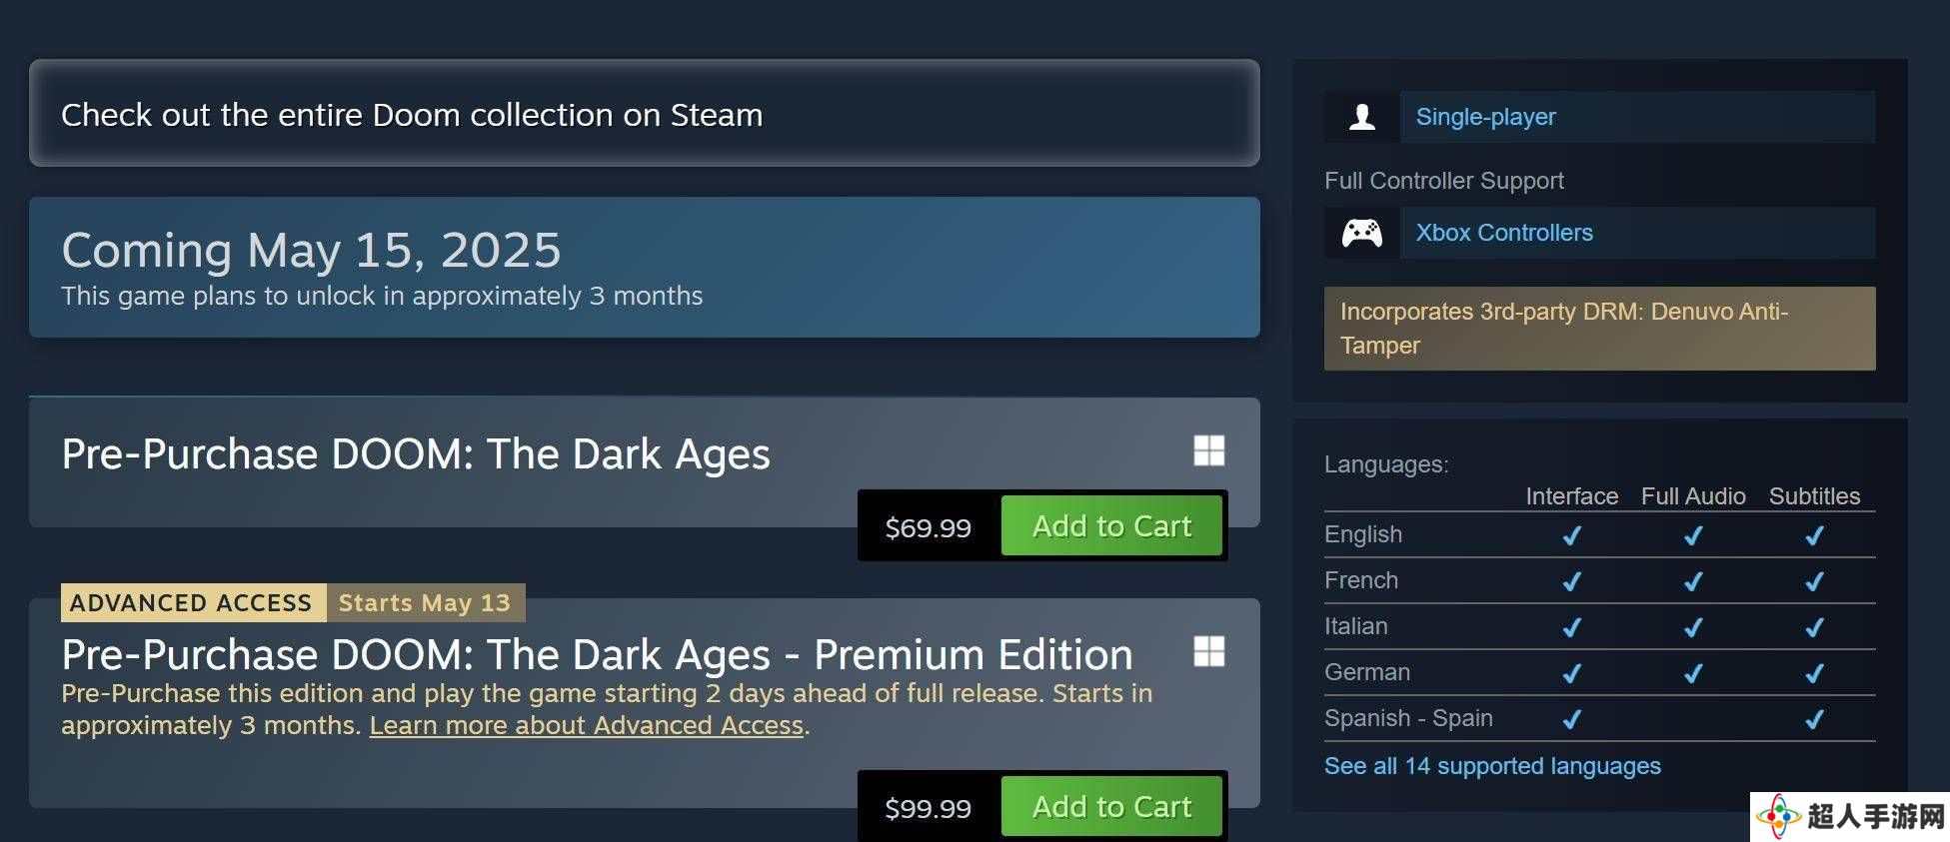Click the Italian Subtitles checkmark
The width and height of the screenshot is (1950, 842).
[1814, 627]
